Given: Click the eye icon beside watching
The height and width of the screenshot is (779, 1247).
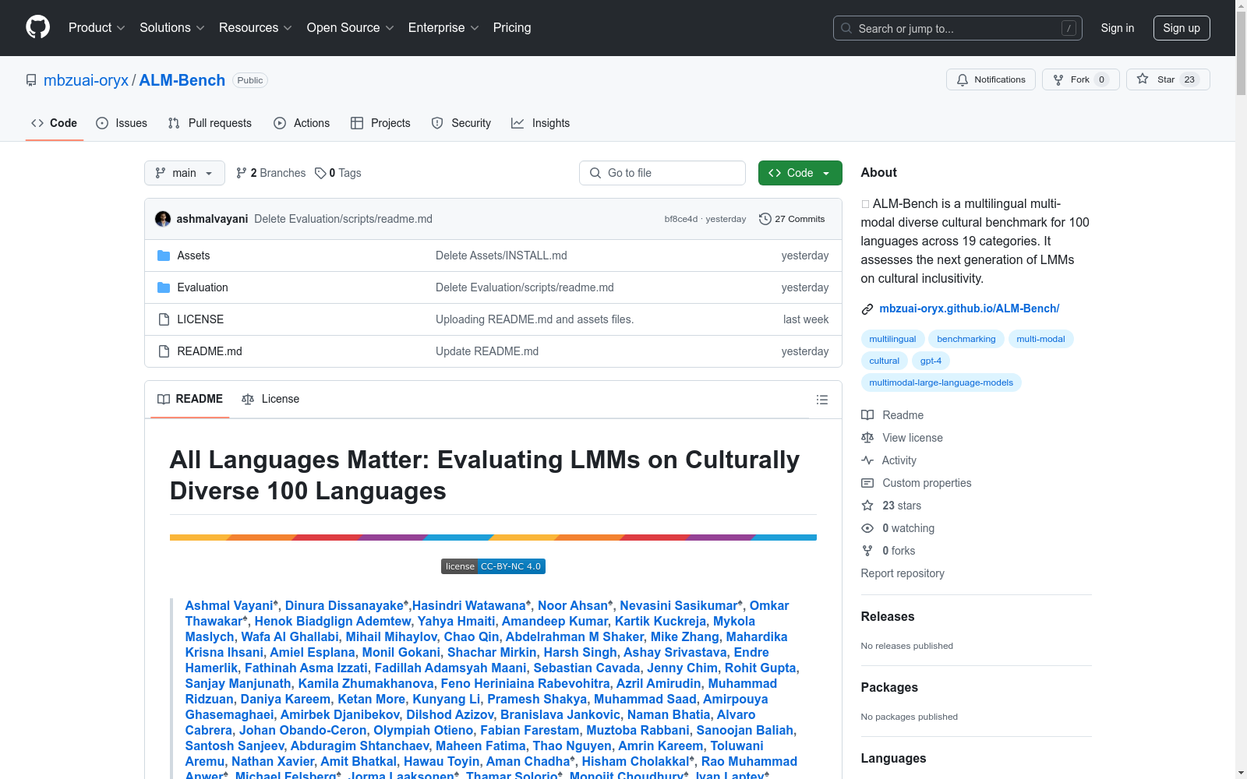Looking at the screenshot, I should point(867,528).
